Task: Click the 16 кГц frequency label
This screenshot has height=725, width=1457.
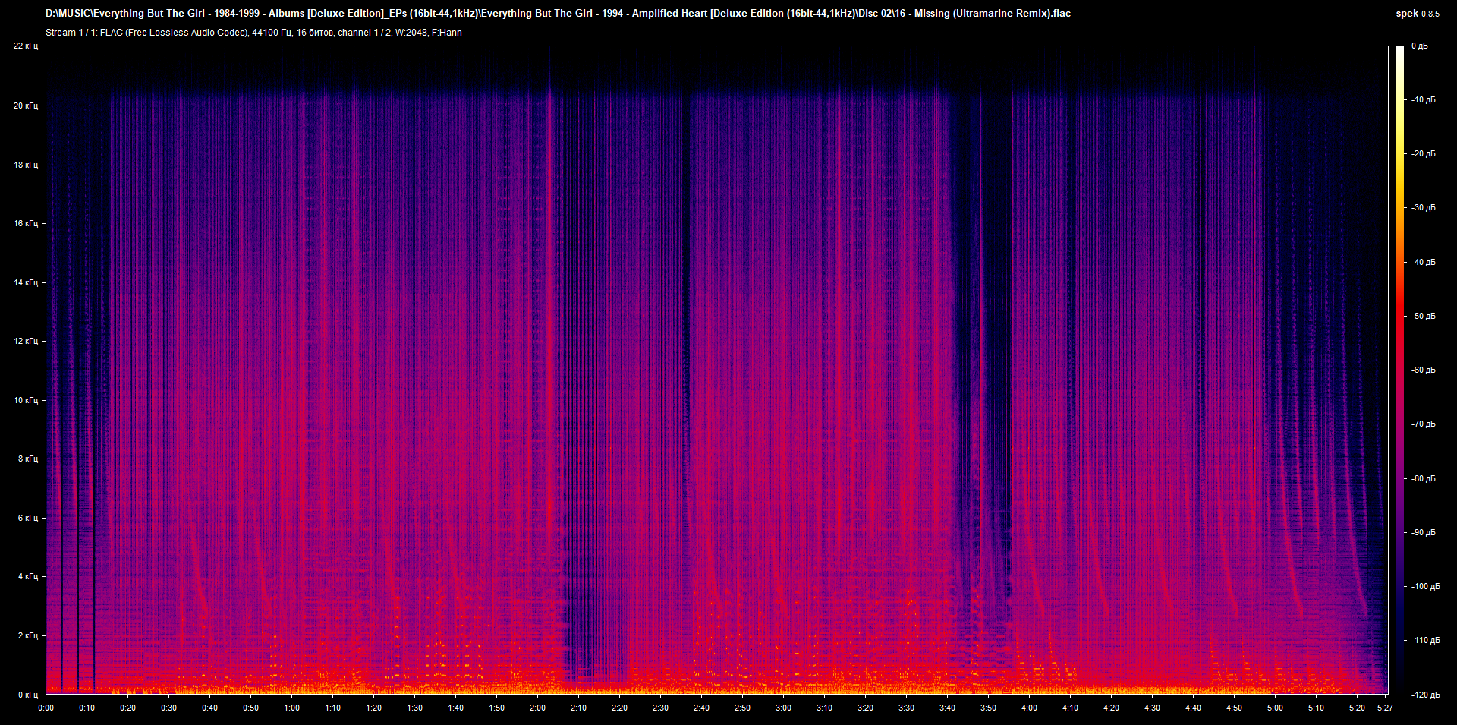Action: 26,223
